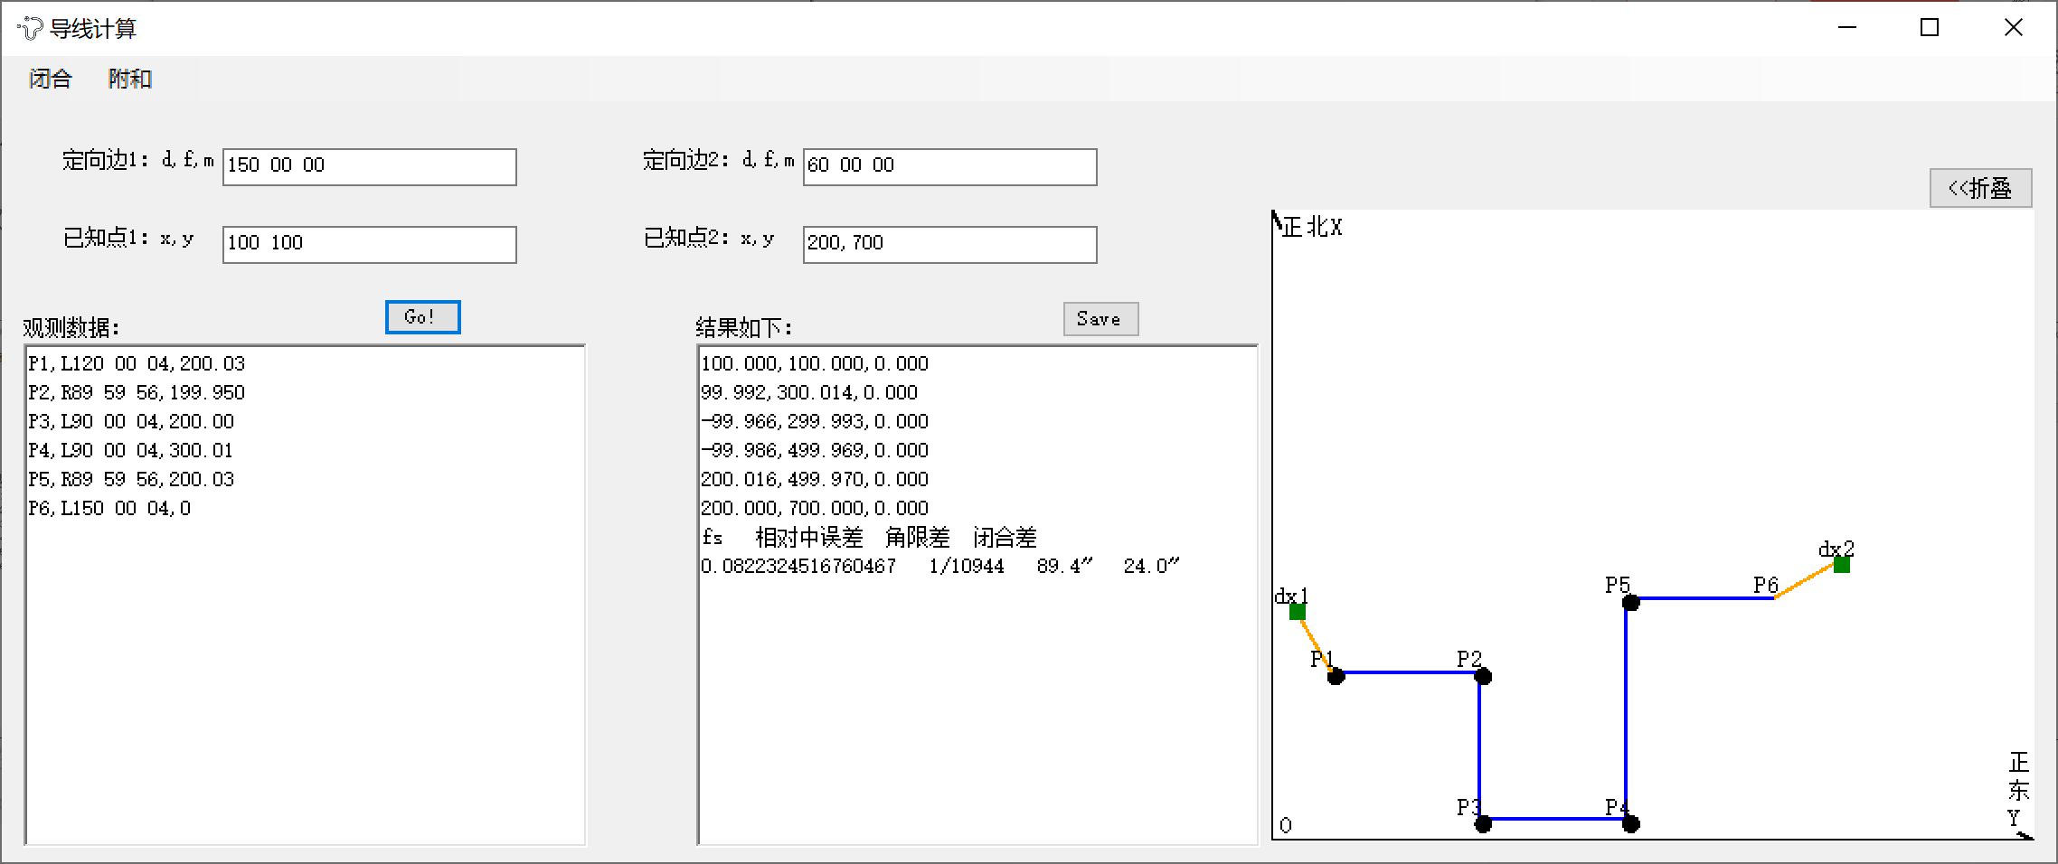Image resolution: width=2058 pixels, height=864 pixels.
Task: Click the 观测数据 label
Action: (71, 327)
